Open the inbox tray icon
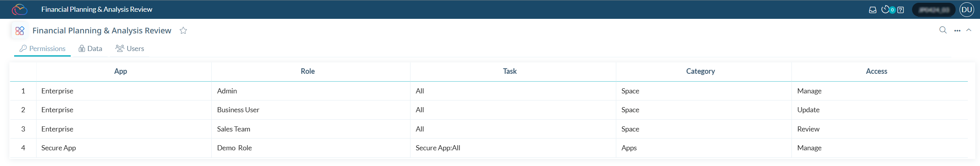Image resolution: width=980 pixels, height=166 pixels. pyautogui.click(x=872, y=10)
